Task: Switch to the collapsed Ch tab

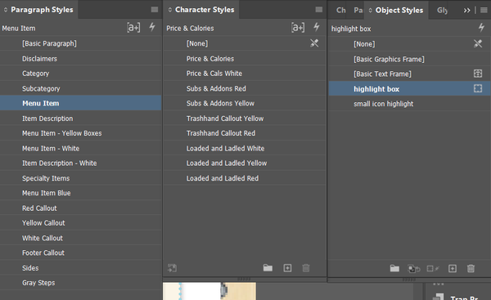Action: 341,11
